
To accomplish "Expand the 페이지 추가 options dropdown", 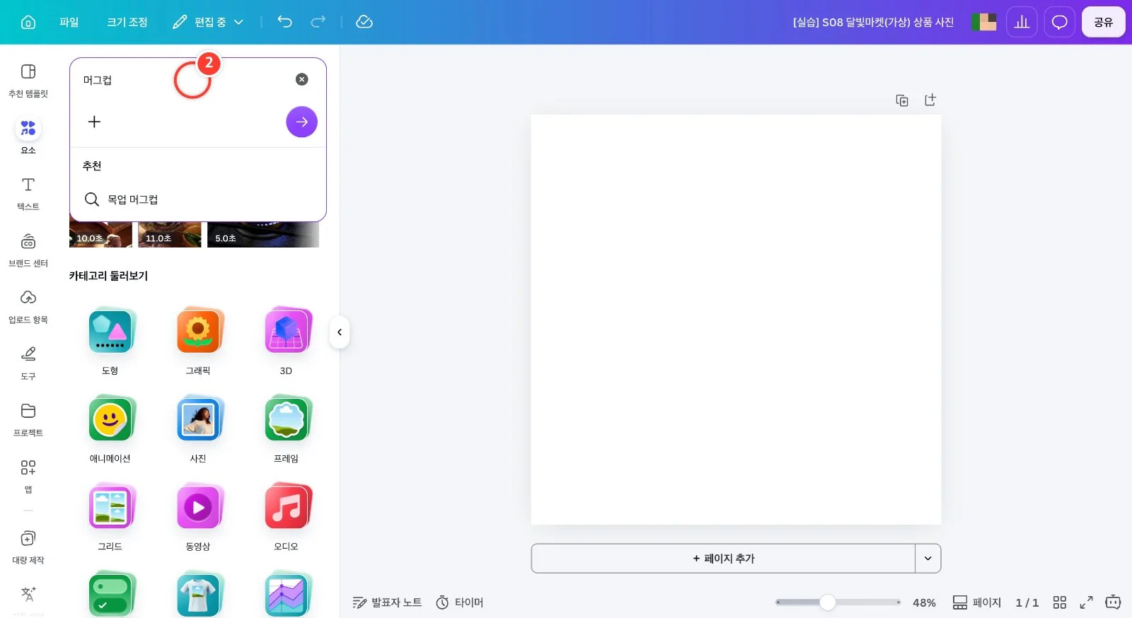I will click(x=928, y=559).
